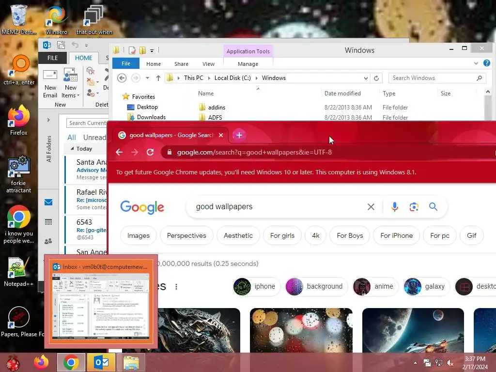
Task: Clear the Google search box text
Action: pyautogui.click(x=371, y=207)
